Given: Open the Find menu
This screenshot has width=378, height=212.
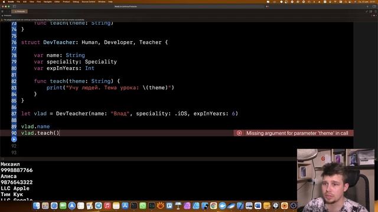Looking at the screenshot, I should click(x=38, y=2).
